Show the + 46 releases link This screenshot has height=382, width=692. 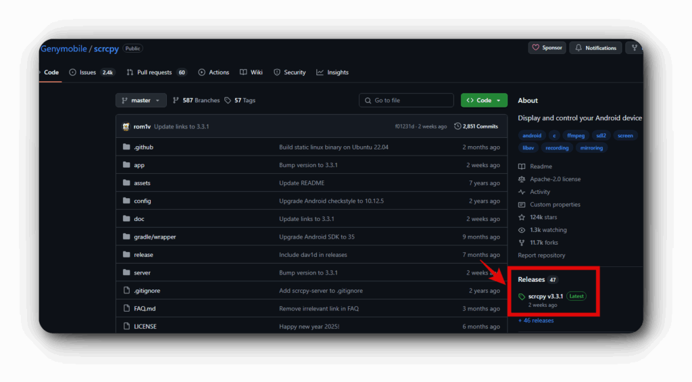tap(536, 320)
